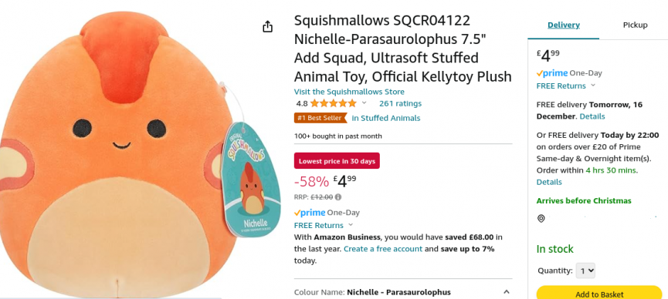This screenshot has height=299, width=668.
Task: Select the Delivery tab
Action: click(563, 25)
